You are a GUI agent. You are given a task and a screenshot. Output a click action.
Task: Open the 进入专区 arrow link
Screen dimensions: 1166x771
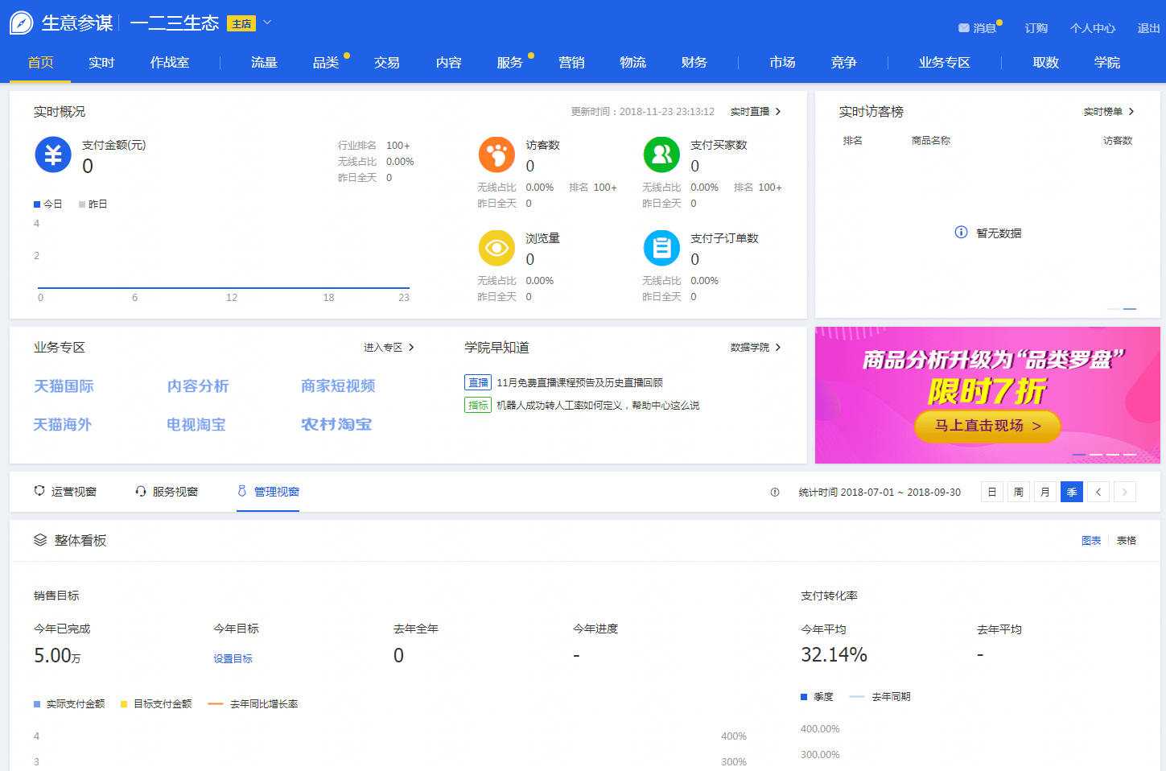[389, 348]
